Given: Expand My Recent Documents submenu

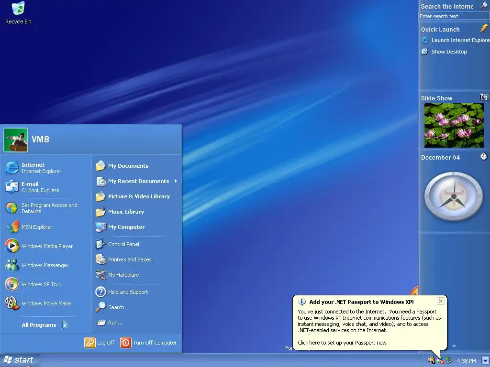Looking at the screenshot, I should (x=136, y=181).
